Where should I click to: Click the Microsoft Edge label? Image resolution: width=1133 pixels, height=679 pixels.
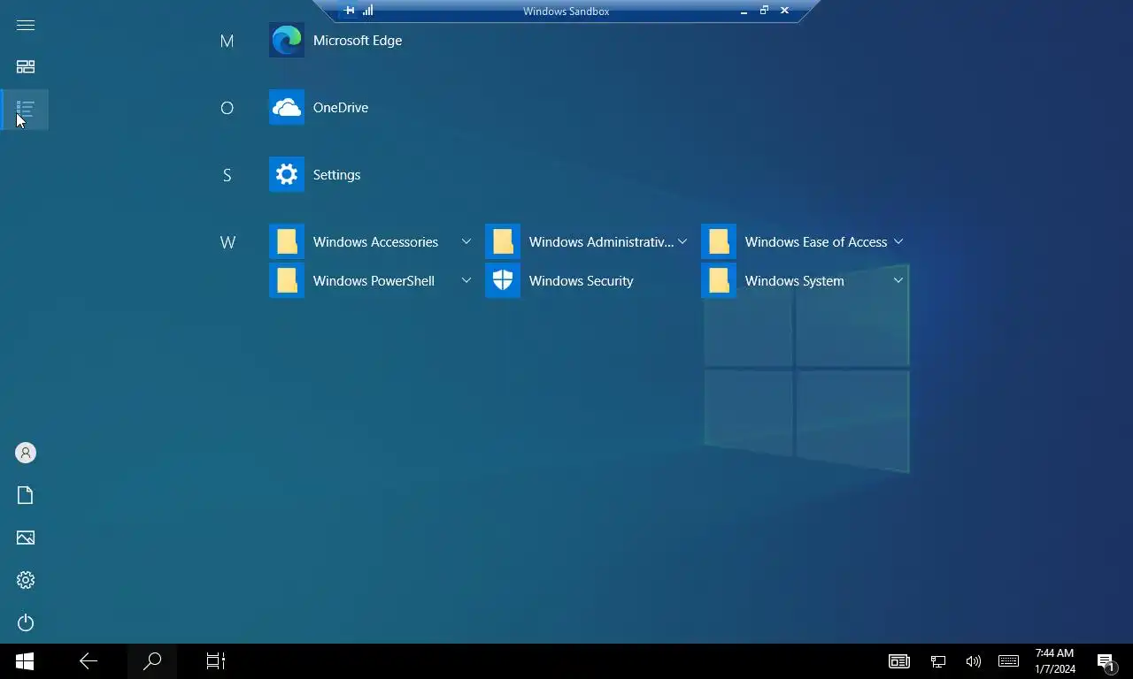pyautogui.click(x=358, y=41)
